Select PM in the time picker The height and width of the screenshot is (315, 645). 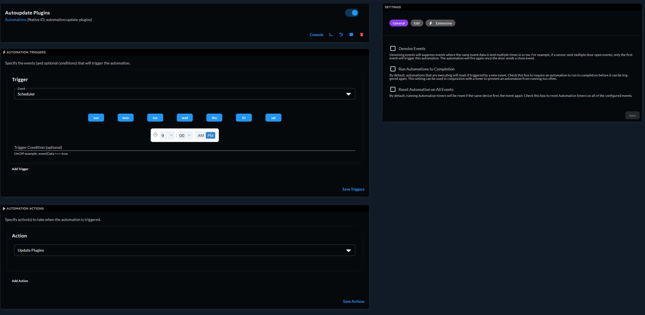(210, 135)
